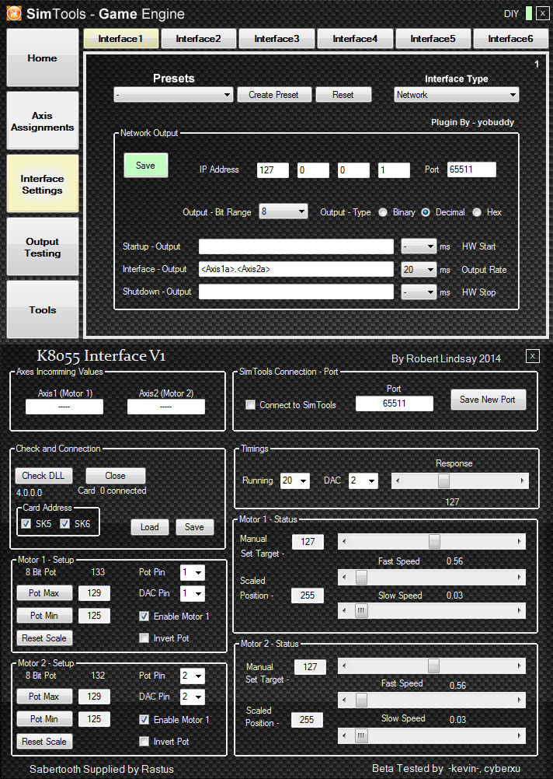Expand the HW Stop ms dropdown

(x=419, y=292)
